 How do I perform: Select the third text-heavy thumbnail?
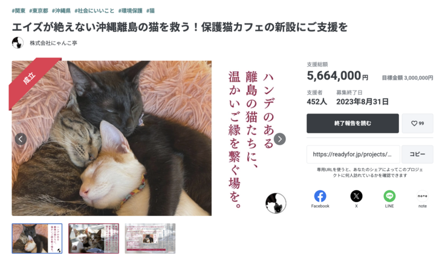(150, 238)
